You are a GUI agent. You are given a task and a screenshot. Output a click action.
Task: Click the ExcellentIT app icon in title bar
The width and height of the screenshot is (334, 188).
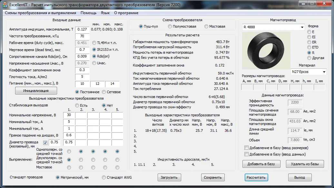click(5, 4)
